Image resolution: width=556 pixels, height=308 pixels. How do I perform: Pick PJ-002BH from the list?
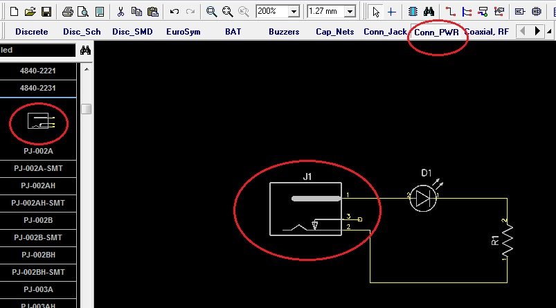click(38, 255)
